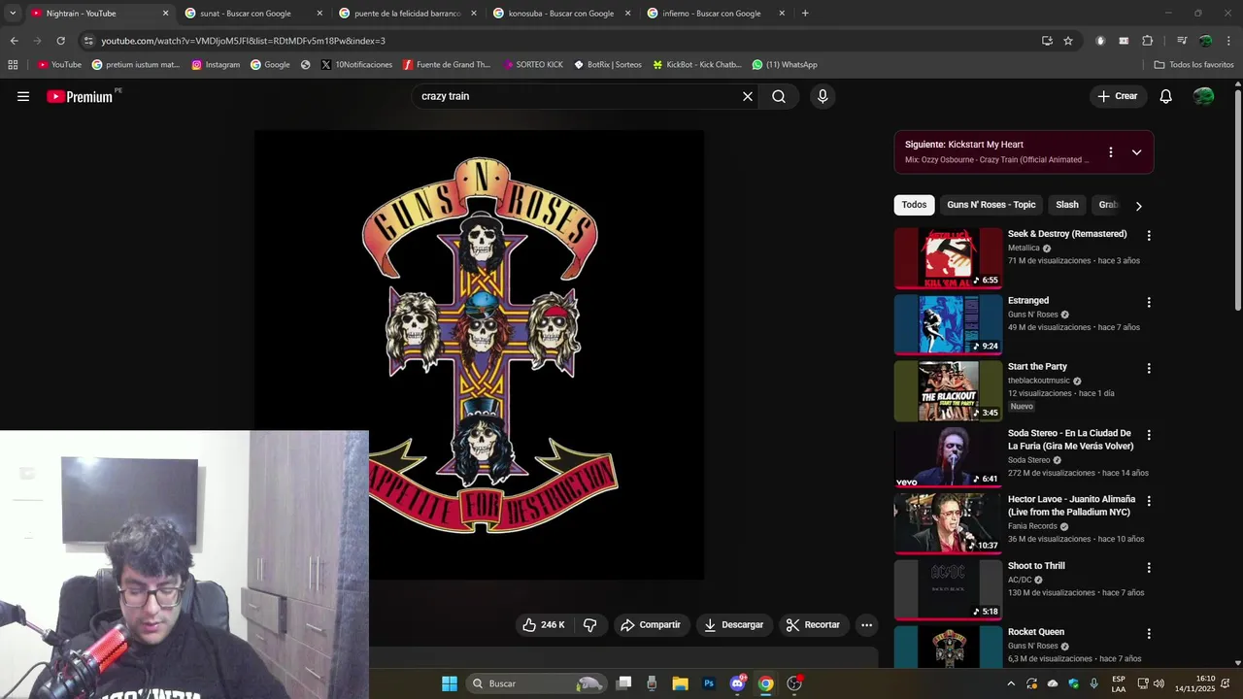Go to YouTube Premium home logo
Screen dimensions: 1243x699
[x=82, y=96]
